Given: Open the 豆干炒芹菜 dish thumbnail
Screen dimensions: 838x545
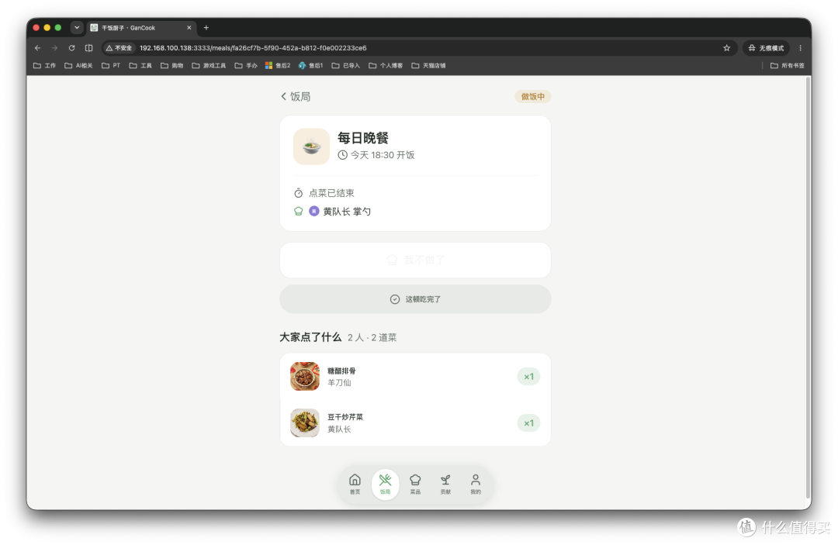Looking at the screenshot, I should 305,423.
